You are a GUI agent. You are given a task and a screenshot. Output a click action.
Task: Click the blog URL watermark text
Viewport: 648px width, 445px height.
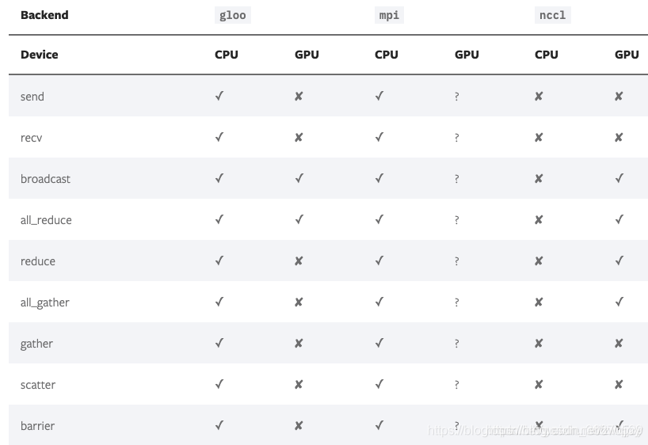pos(535,431)
